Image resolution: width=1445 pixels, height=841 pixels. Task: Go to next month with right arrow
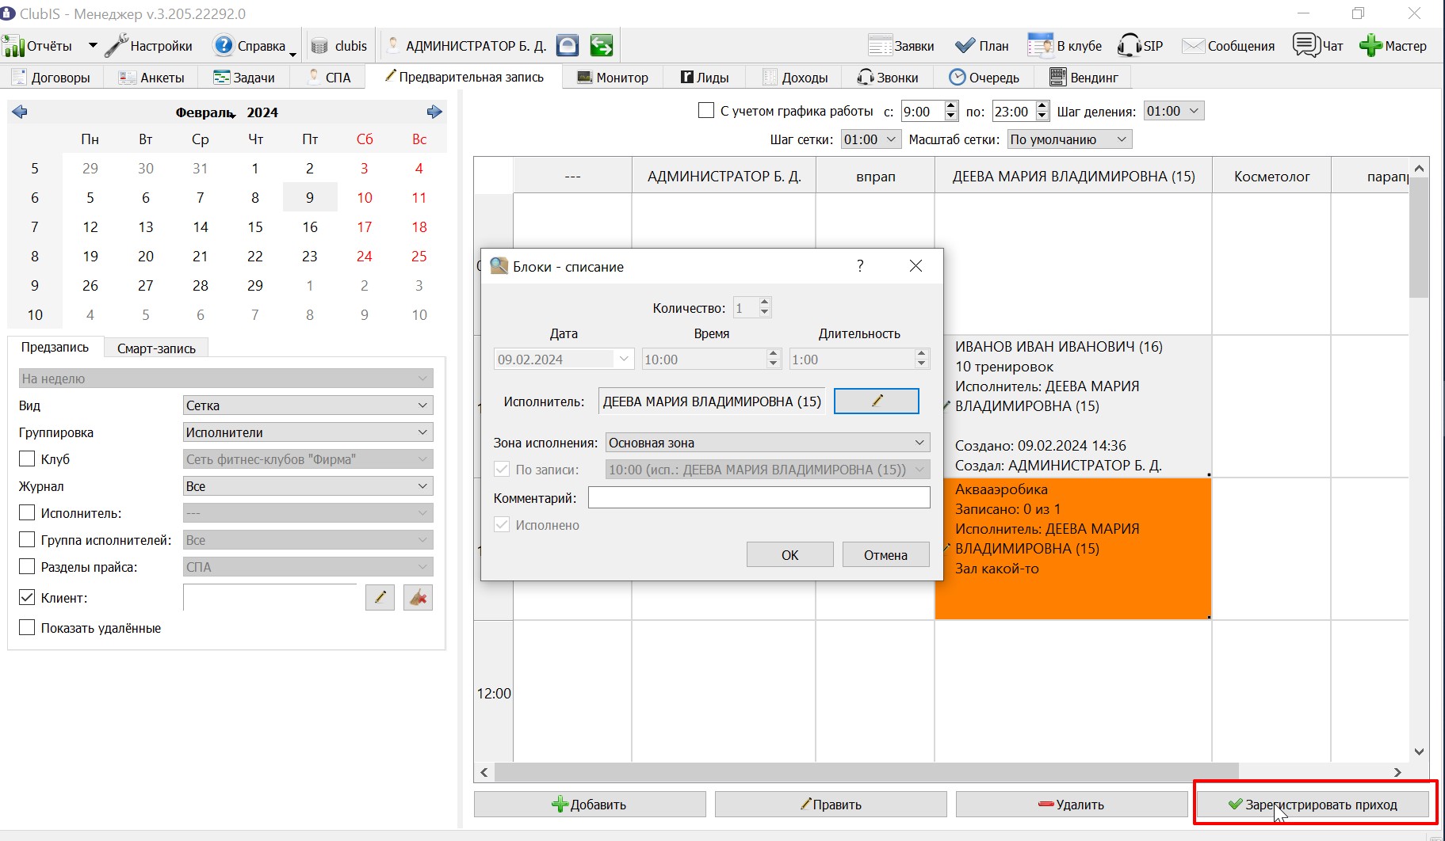[x=434, y=112]
